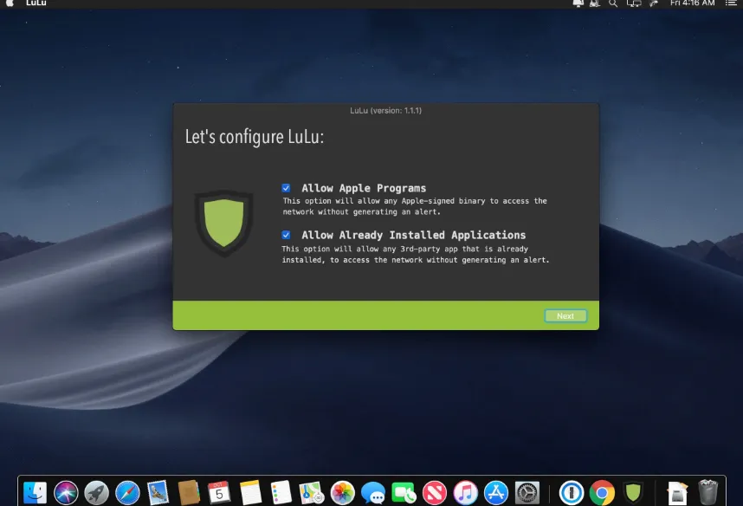This screenshot has height=506, width=743.
Task: Open Launchpad rocket icon
Action: coord(97,492)
